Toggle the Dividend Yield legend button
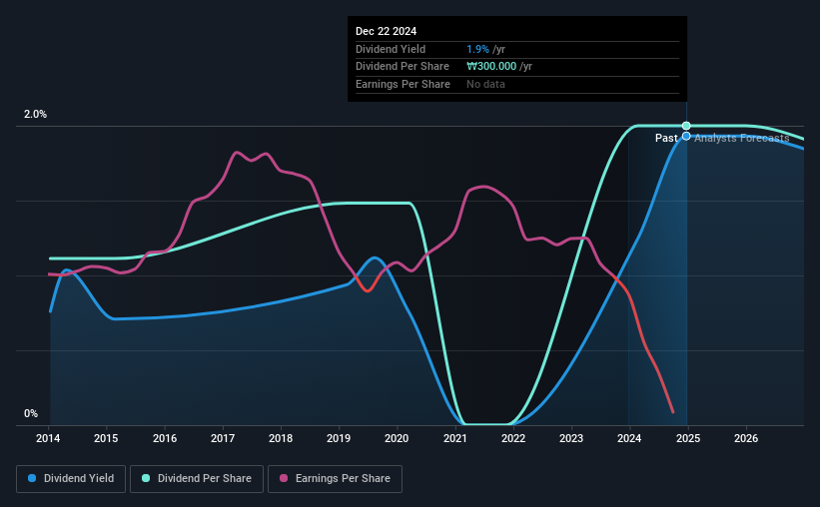The height and width of the screenshot is (507, 820). pyautogui.click(x=71, y=479)
